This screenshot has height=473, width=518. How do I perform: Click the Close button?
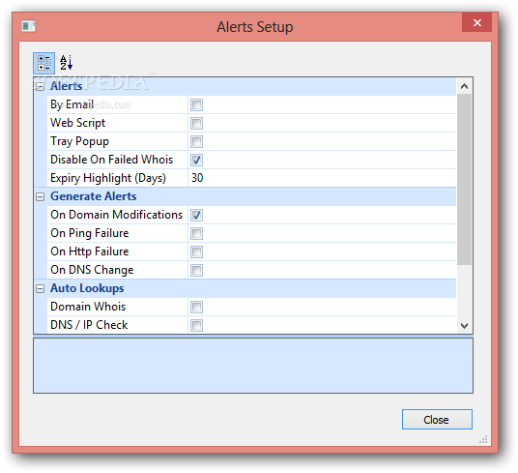click(437, 420)
